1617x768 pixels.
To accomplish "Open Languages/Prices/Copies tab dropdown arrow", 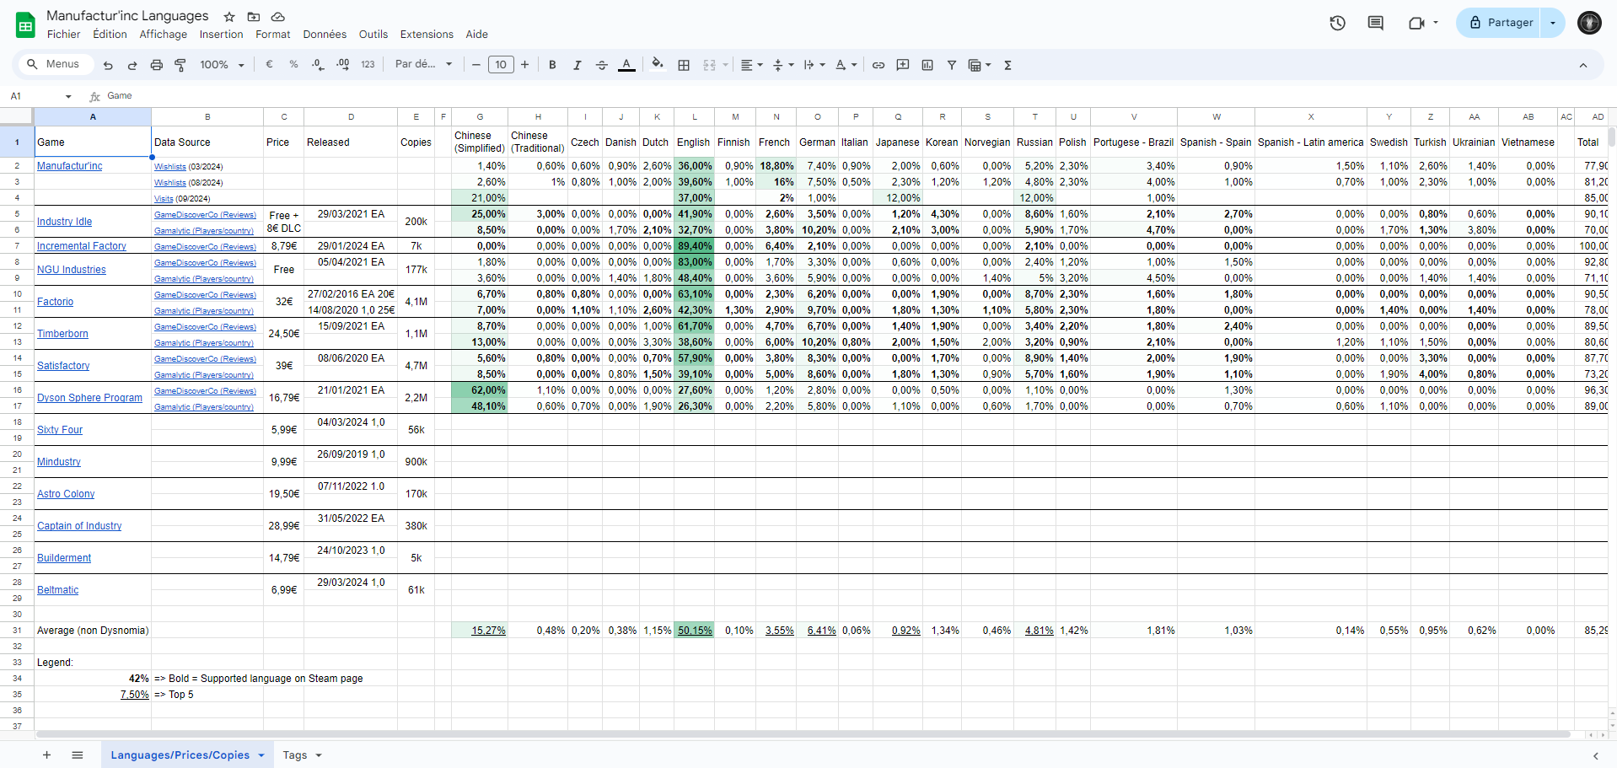I will [x=261, y=755].
